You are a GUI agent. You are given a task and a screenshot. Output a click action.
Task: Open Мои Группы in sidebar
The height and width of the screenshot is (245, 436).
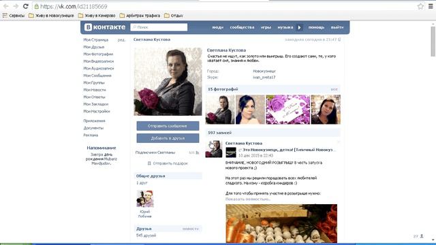[x=94, y=83]
